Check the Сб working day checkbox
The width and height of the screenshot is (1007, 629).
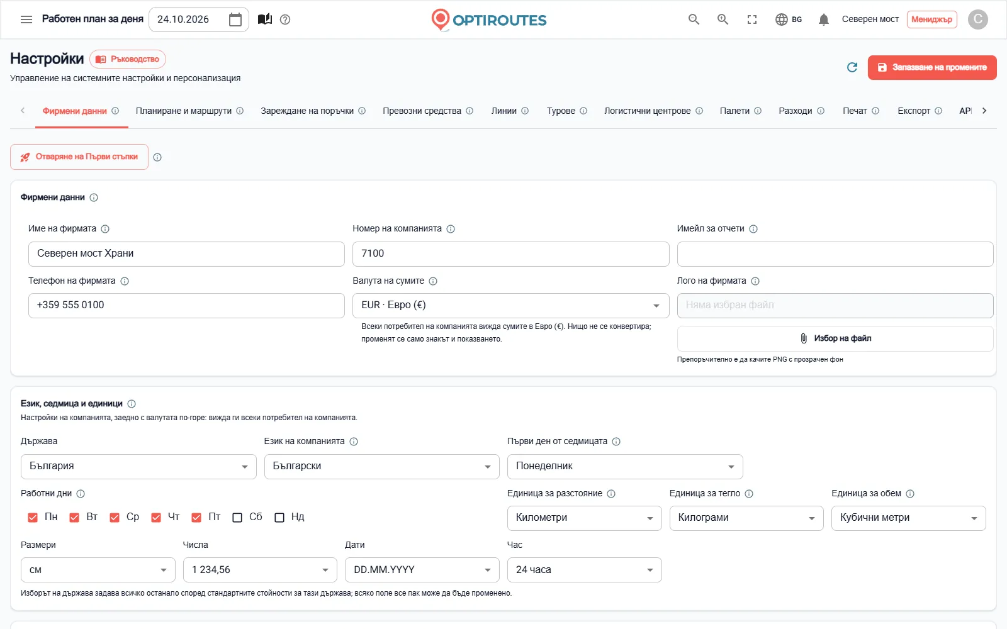click(237, 518)
